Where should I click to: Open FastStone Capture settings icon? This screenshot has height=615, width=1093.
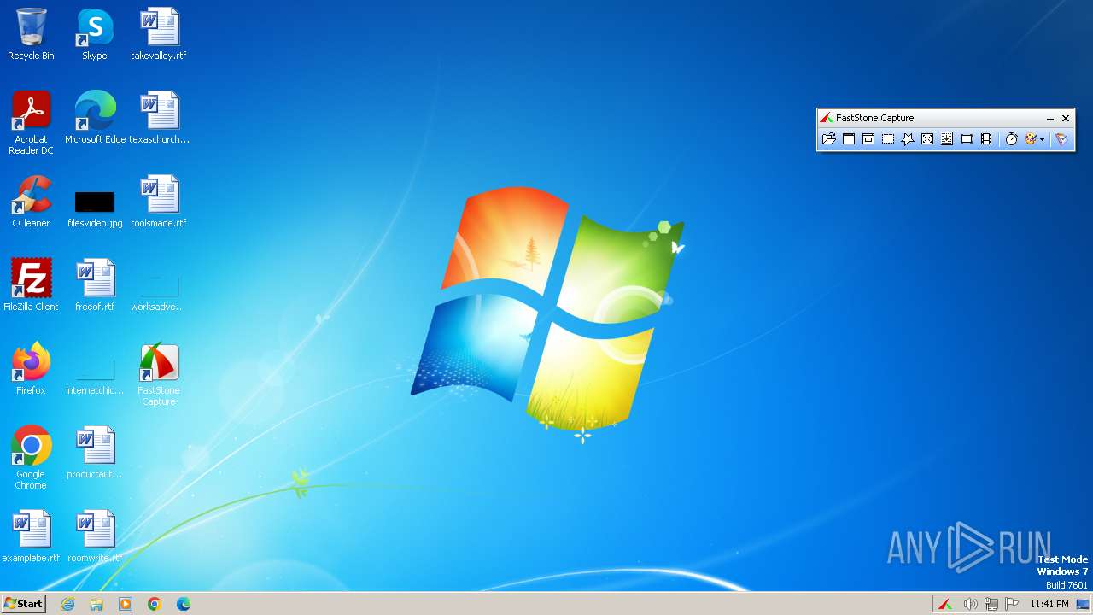coord(1061,139)
